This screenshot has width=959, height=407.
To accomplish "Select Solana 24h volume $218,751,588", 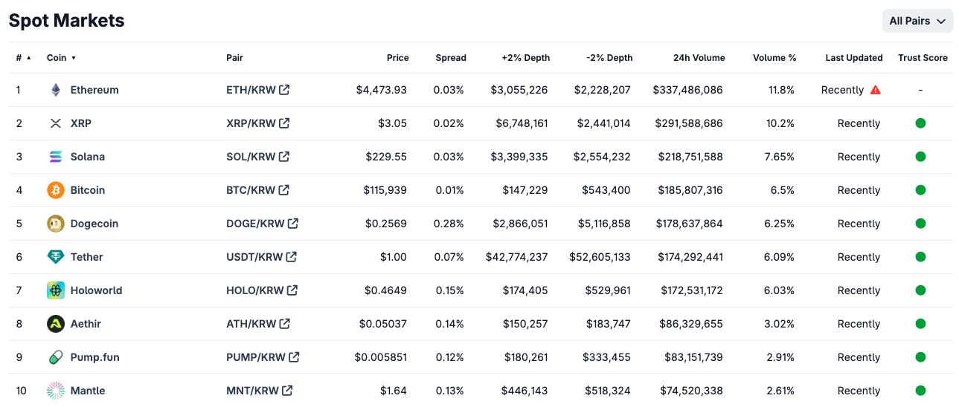I will point(690,157).
